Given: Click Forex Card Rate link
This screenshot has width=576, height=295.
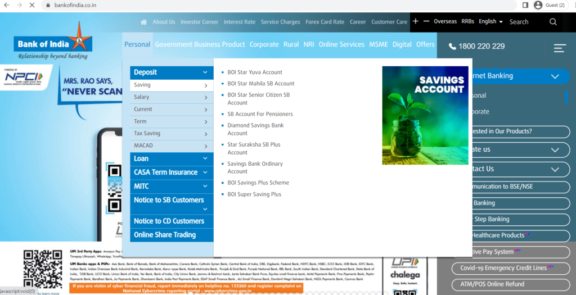Looking at the screenshot, I should click(x=325, y=22).
